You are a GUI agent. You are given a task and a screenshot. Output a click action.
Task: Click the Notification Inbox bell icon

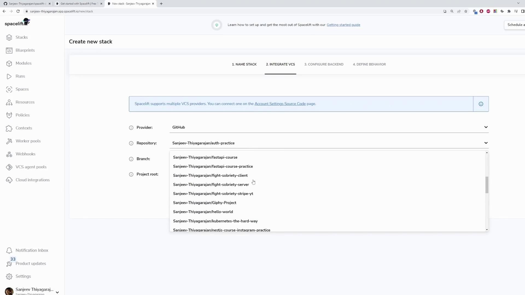(9, 250)
